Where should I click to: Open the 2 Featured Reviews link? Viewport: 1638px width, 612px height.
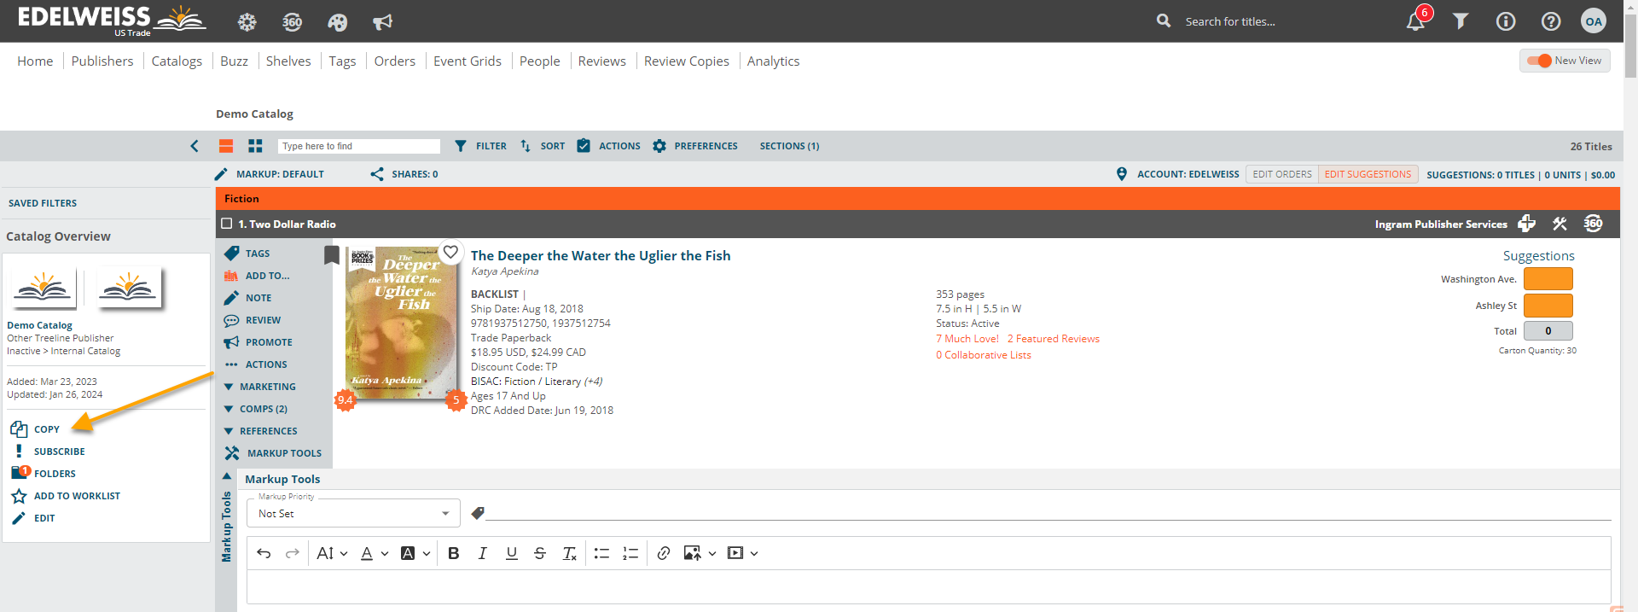1054,339
